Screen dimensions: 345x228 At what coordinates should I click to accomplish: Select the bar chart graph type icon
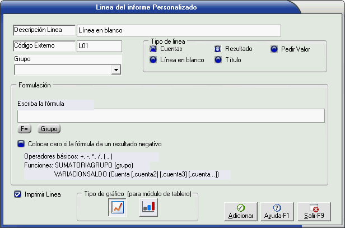(149, 207)
